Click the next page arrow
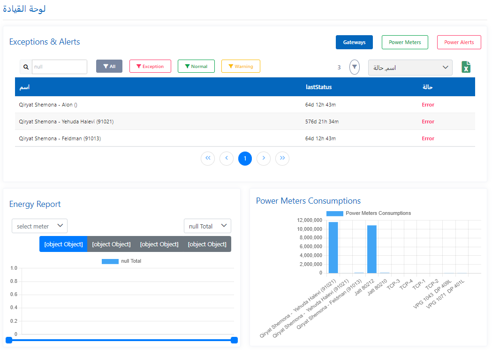 263,159
